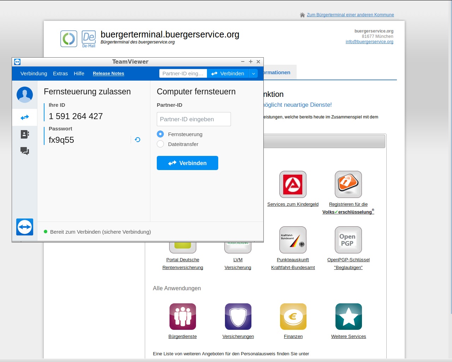Open the Weitere Services link
Viewport: 452px width, 362px height.
click(349, 337)
